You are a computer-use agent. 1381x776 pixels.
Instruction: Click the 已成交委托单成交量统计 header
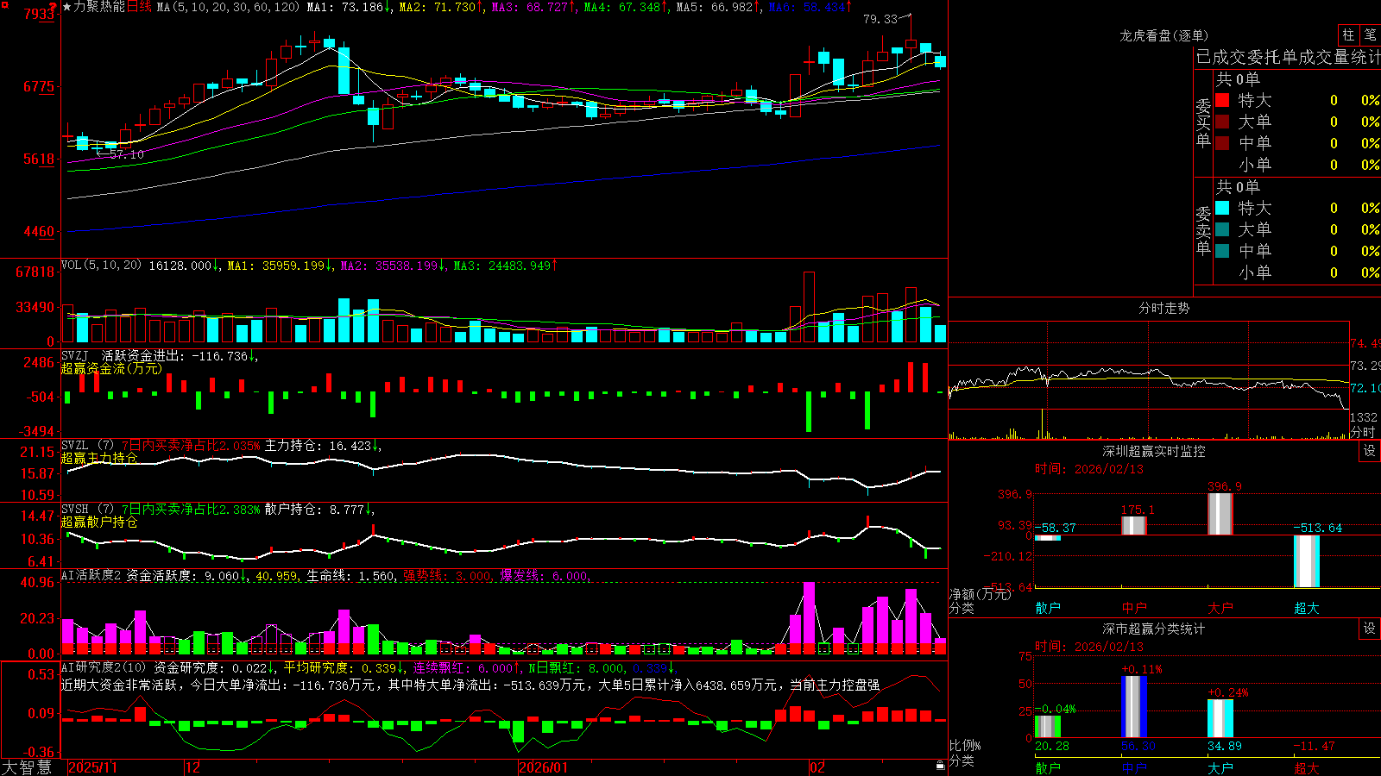1288,57
